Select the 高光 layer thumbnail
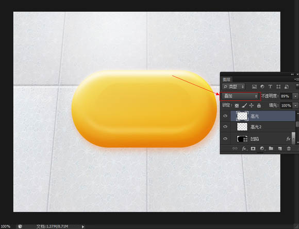Viewport: 299px width, 229px height. pyautogui.click(x=242, y=116)
